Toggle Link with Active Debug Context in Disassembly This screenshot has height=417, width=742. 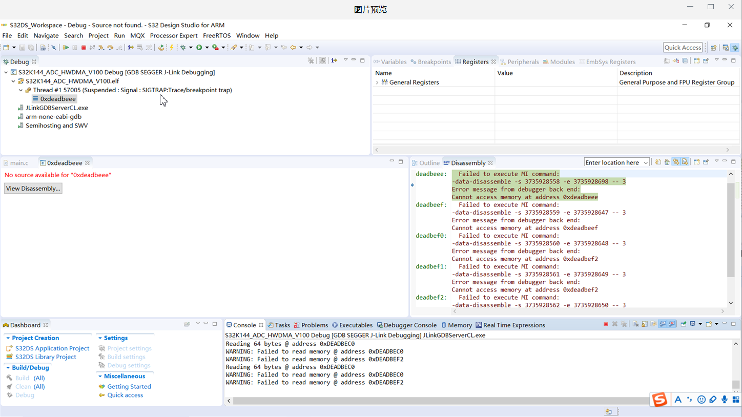click(676, 162)
